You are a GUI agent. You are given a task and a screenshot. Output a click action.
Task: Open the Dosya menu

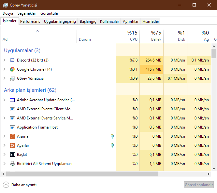coord(8,13)
